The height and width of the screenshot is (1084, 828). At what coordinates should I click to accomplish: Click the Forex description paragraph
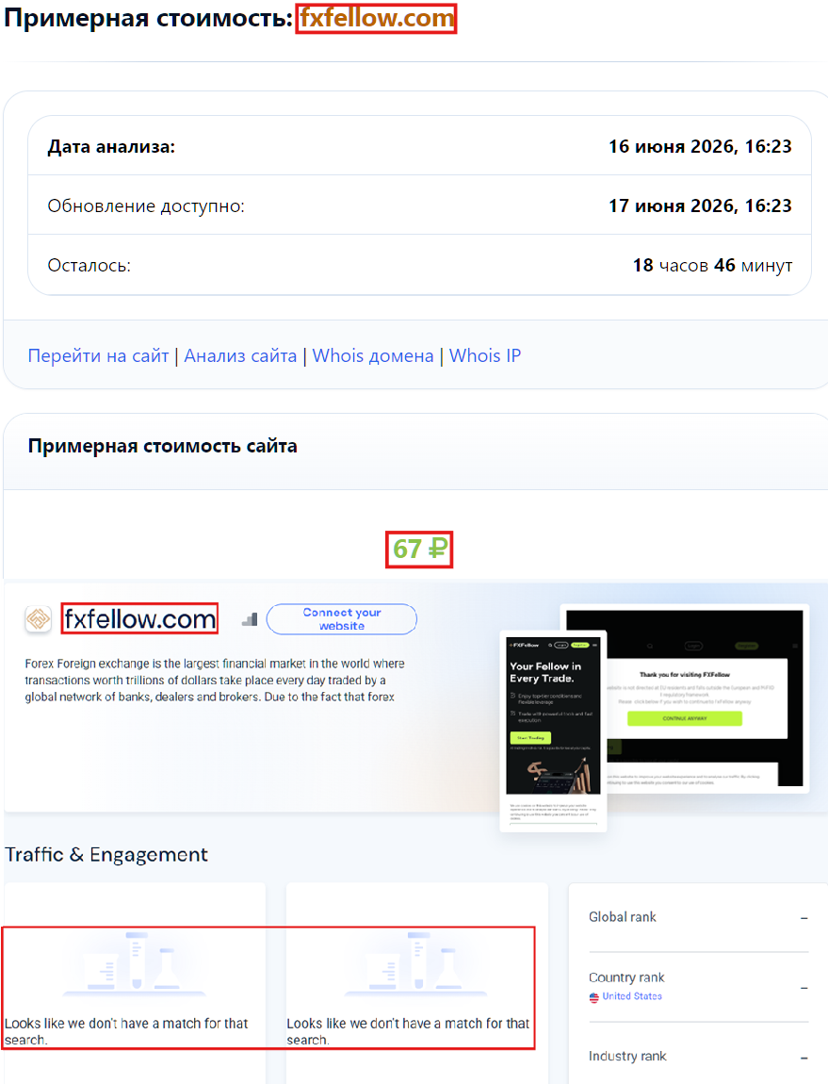pyautogui.click(x=215, y=681)
